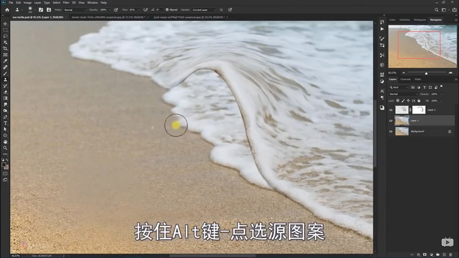Viewport: 459px width, 258px height.
Task: Select the Crop tool
Action: click(5, 48)
